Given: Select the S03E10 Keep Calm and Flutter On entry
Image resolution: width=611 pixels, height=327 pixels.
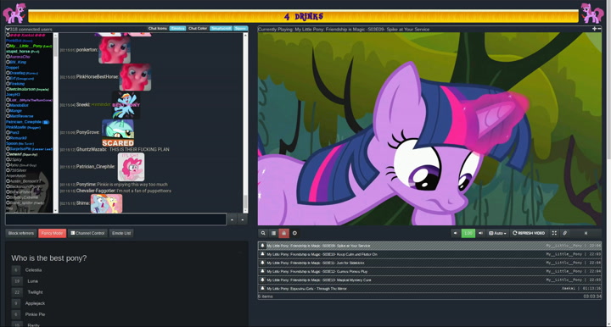Looking at the screenshot, I should (x=429, y=254).
